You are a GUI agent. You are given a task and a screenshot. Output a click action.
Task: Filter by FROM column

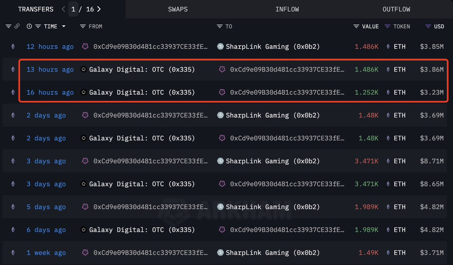click(91, 26)
